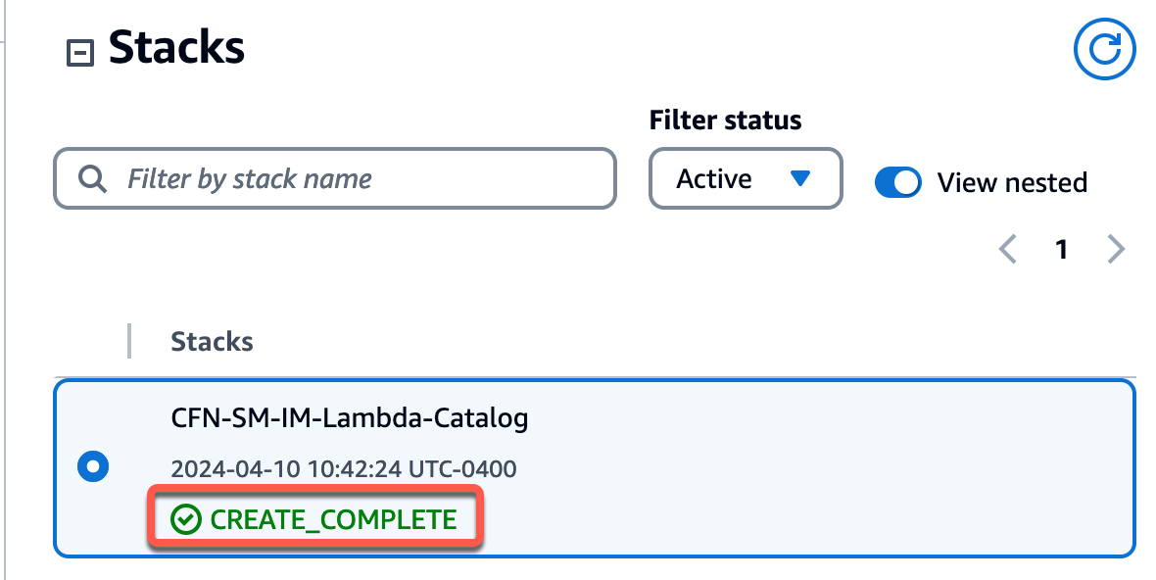The height and width of the screenshot is (580, 1156).
Task: Click the Filter status label
Action: click(725, 121)
